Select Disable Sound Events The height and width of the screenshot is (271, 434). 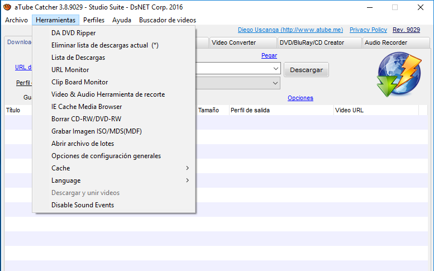tap(114, 205)
